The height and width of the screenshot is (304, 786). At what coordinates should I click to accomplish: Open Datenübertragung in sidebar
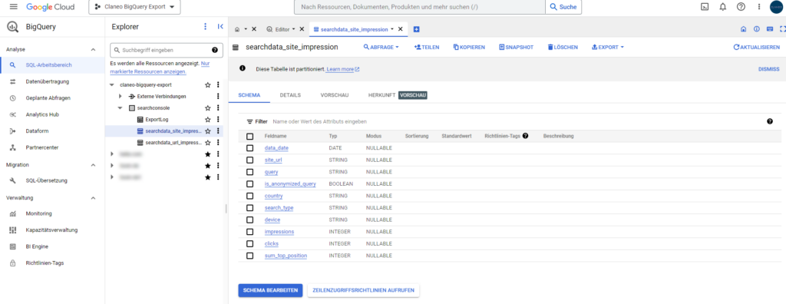coord(48,81)
